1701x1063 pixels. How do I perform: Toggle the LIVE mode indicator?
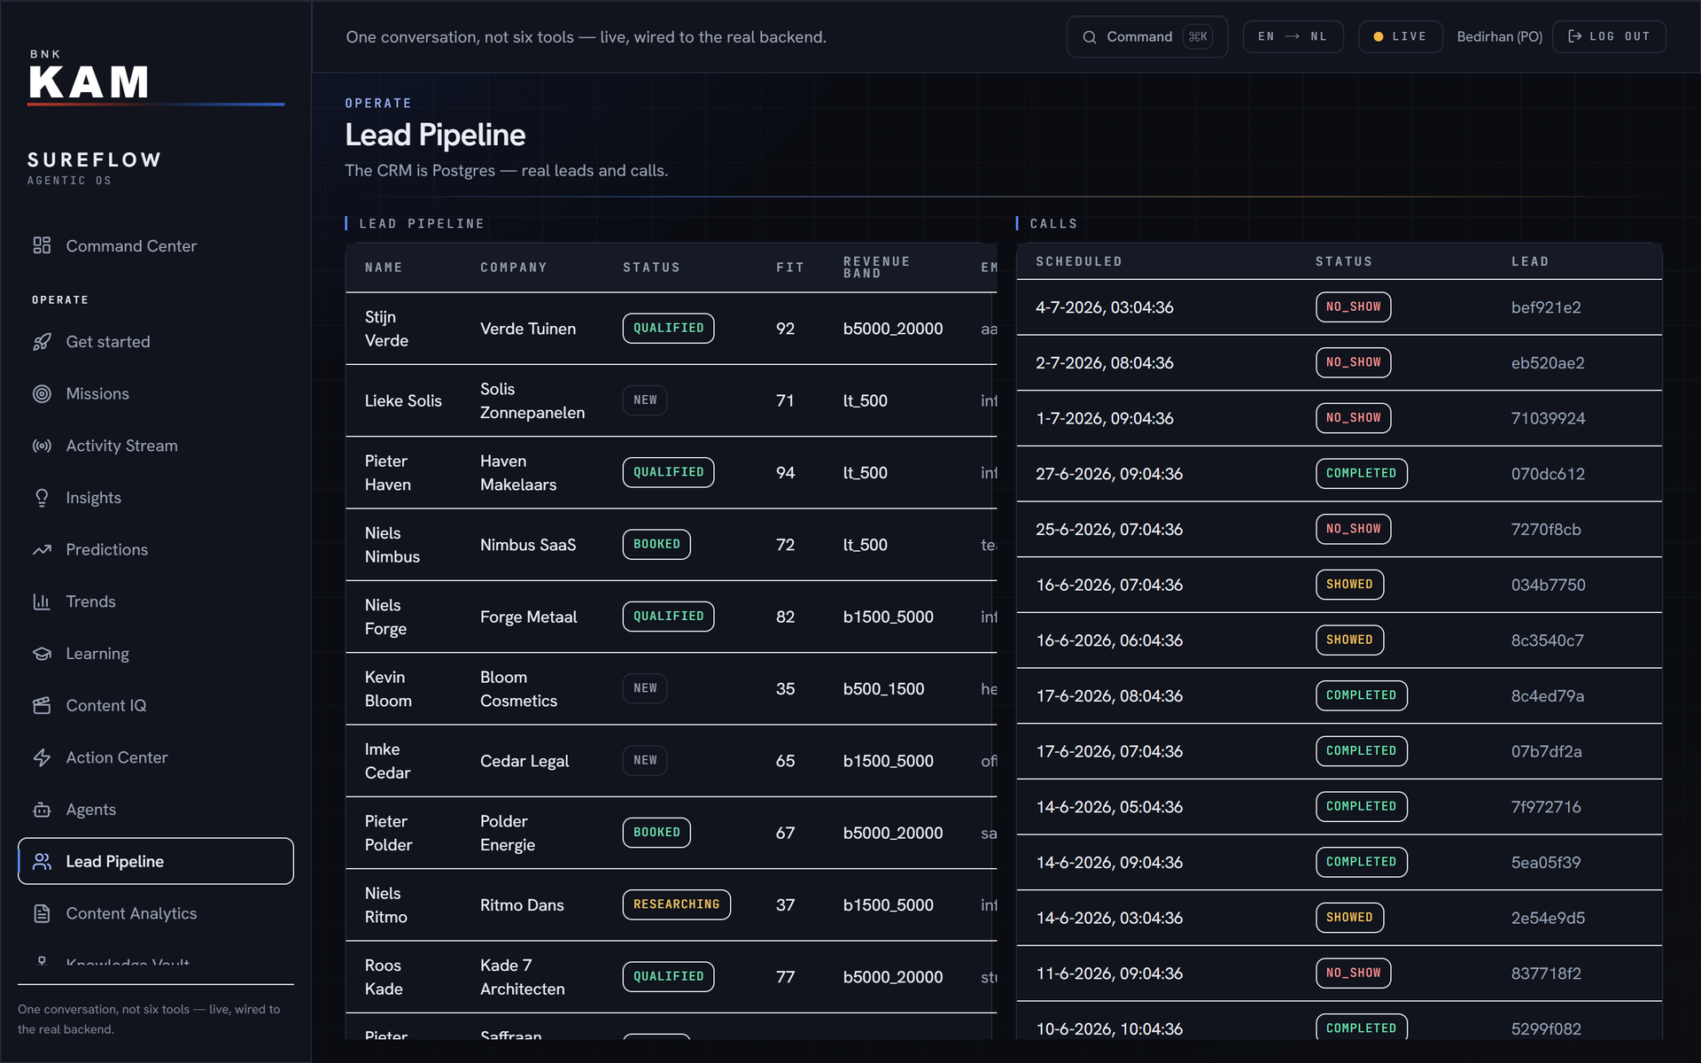pos(1401,36)
